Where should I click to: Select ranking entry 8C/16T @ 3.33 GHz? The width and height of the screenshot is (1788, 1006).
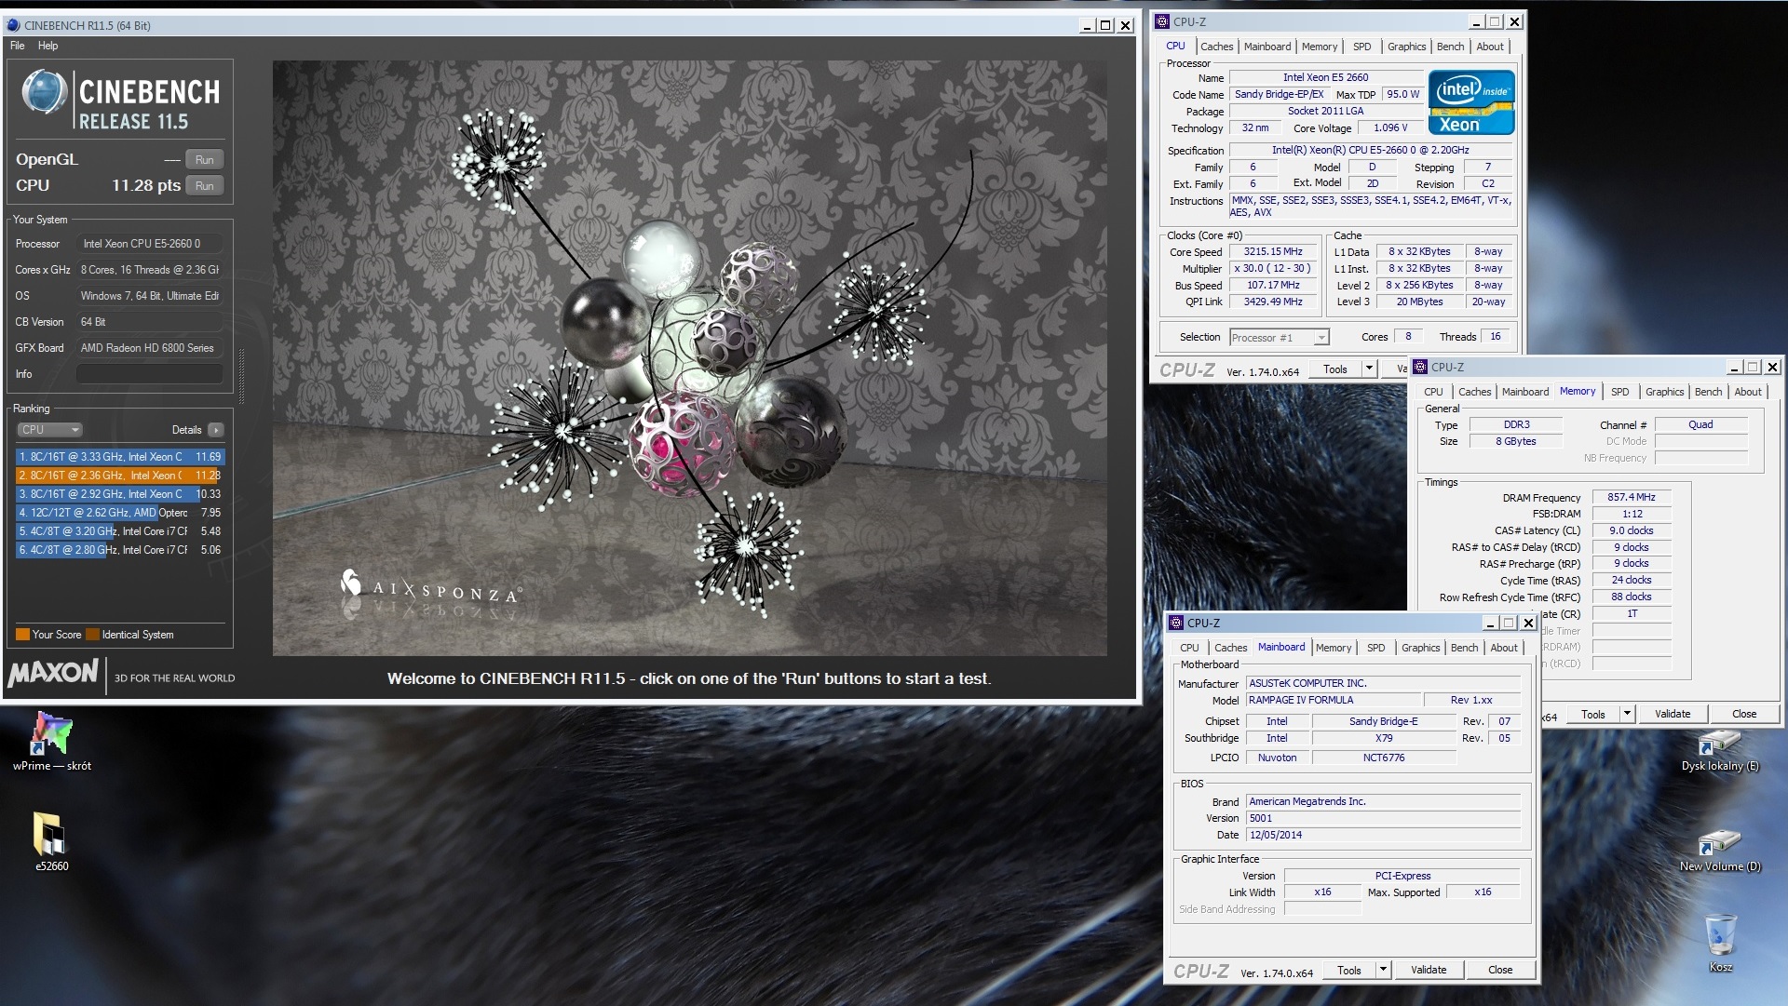point(120,457)
